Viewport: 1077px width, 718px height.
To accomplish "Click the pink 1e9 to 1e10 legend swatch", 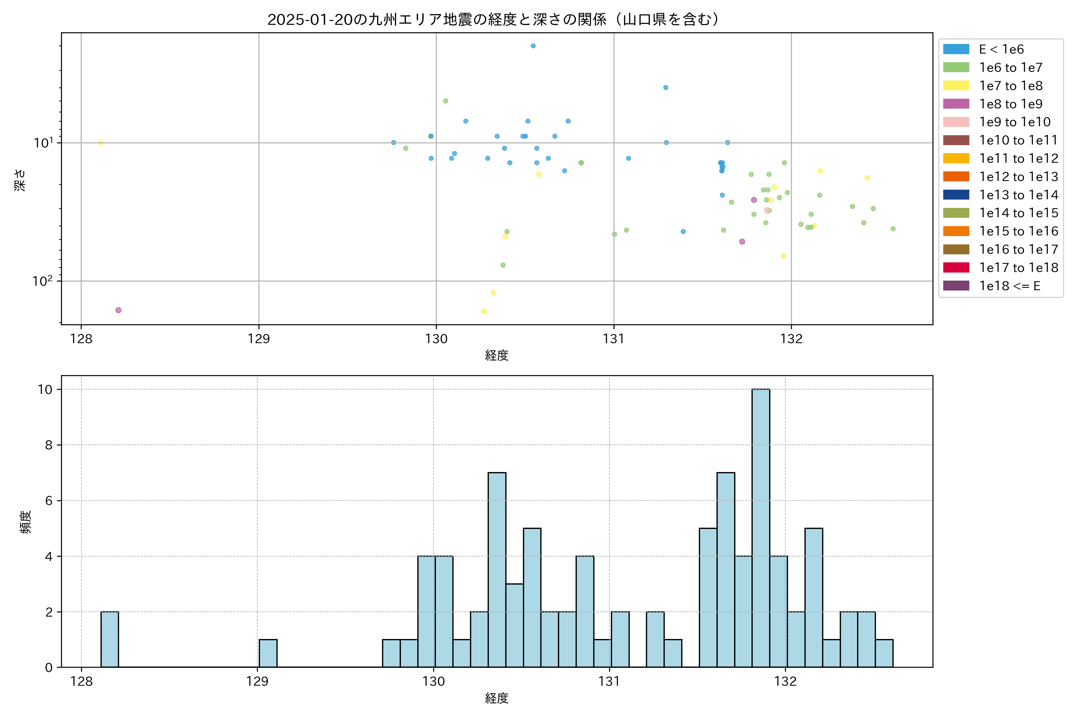I will [x=956, y=122].
